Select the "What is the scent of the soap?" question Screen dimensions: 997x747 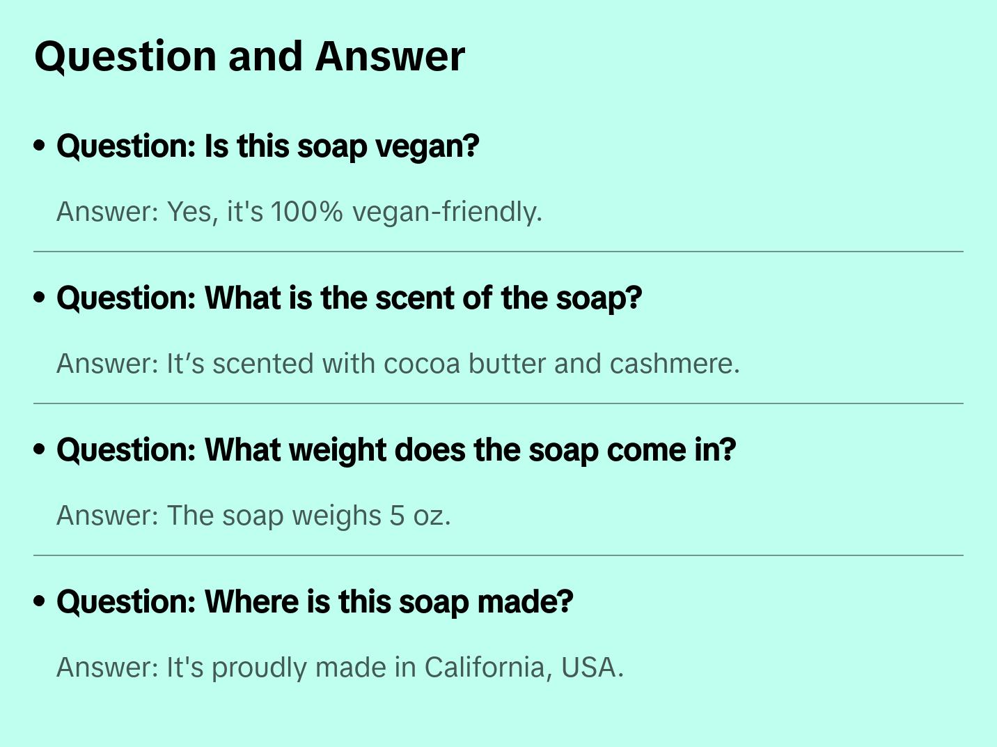349,298
